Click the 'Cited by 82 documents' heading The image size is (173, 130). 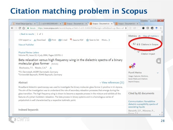pyautogui.click(x=141, y=93)
